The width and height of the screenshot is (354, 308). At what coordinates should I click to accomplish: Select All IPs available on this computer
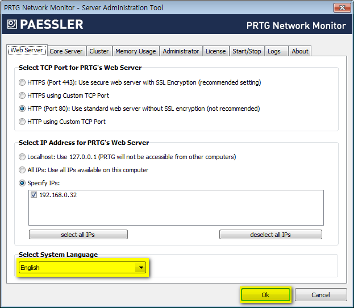pos(22,170)
